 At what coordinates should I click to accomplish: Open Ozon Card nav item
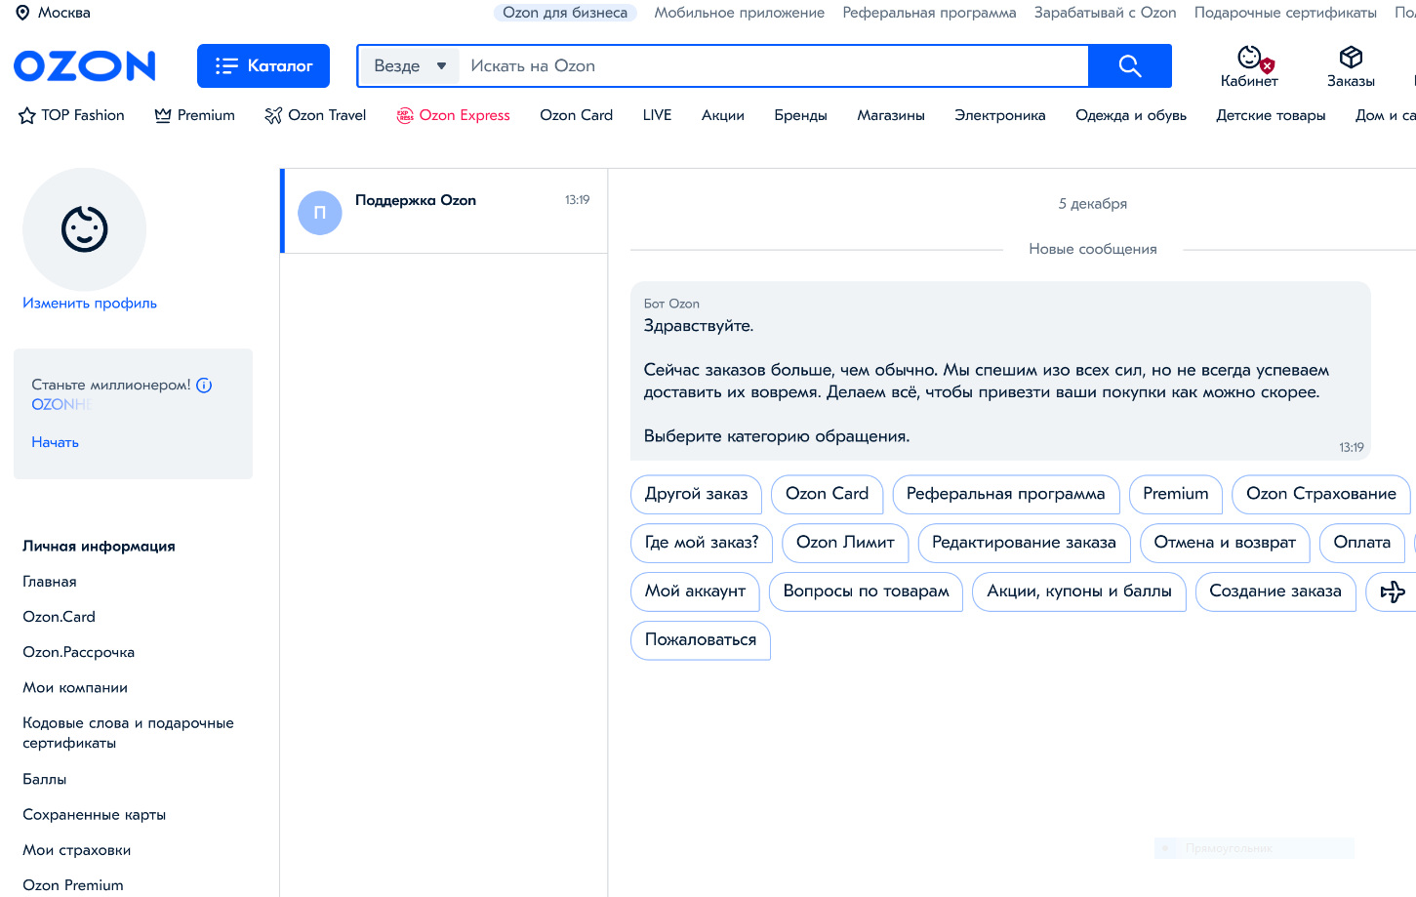[x=576, y=115]
